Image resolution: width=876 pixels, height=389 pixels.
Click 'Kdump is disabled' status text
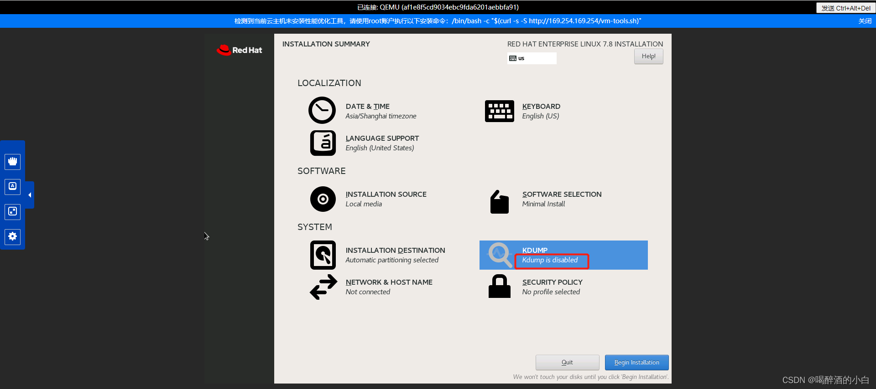[550, 260]
